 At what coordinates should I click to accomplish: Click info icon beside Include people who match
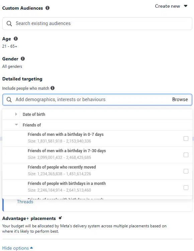point(53,88)
